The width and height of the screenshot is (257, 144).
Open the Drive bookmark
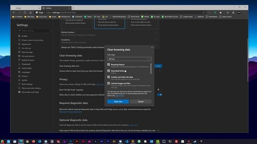pos(97,17)
